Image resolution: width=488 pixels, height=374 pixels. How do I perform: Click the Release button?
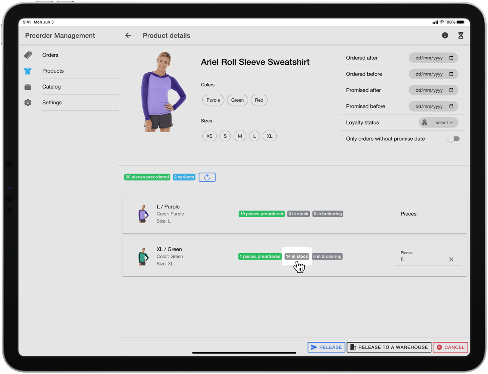[326, 347]
